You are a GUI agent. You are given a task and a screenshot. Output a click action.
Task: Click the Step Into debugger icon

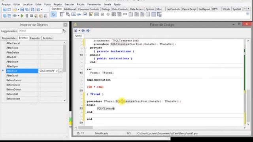(x=36, y=16)
